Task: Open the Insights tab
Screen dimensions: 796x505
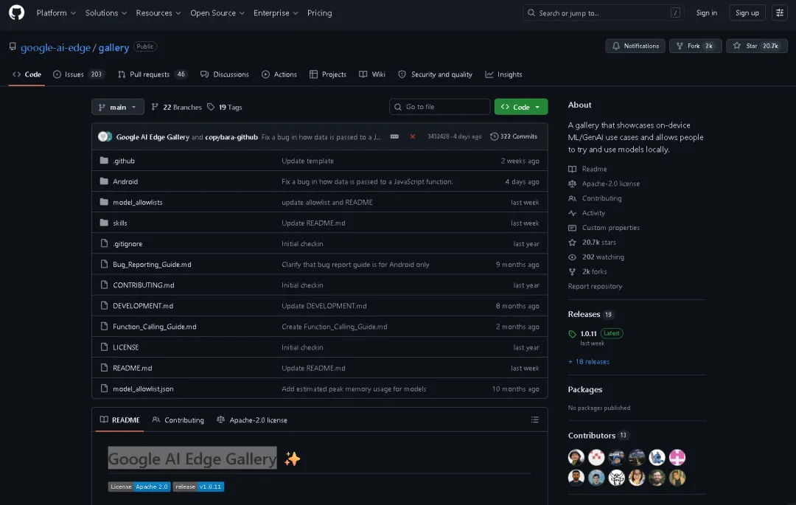Action: [503, 74]
